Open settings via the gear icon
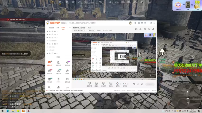This screenshot has width=202, height=113. coord(142,84)
